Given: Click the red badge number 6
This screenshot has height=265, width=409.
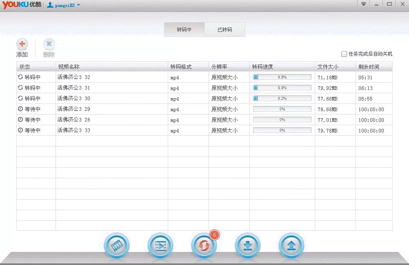Looking at the screenshot, I should 214,235.
